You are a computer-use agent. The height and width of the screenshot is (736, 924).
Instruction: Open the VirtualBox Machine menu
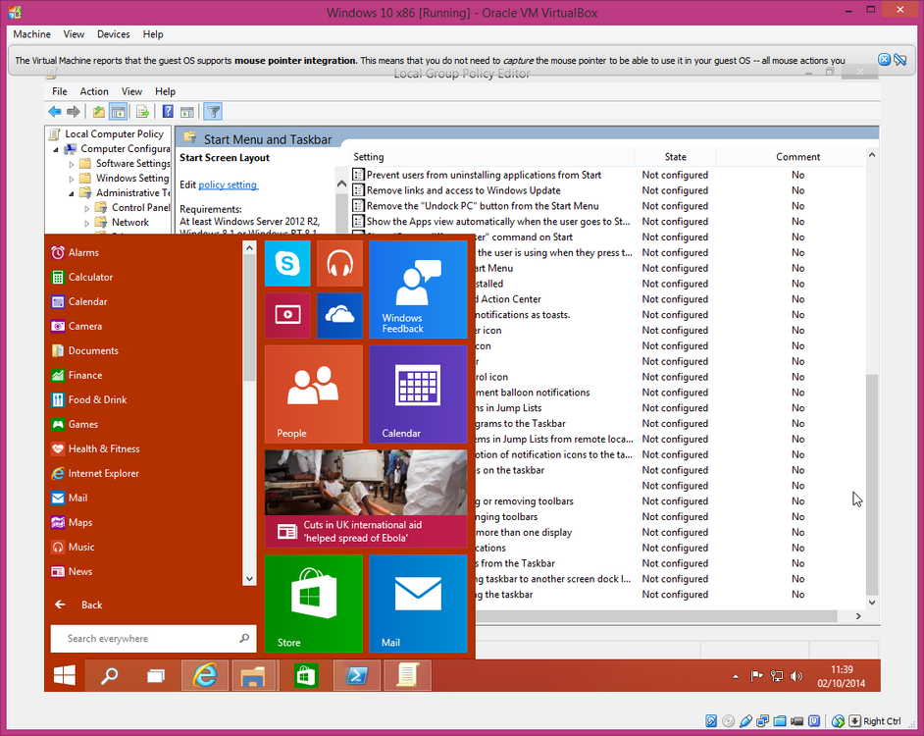[x=31, y=34]
